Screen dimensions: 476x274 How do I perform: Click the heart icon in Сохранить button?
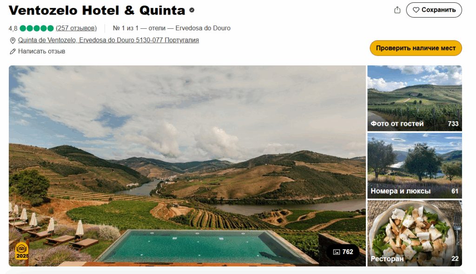click(x=416, y=10)
